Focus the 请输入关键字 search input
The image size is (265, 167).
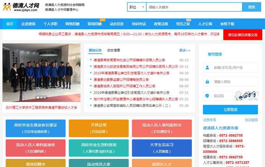(194, 7)
